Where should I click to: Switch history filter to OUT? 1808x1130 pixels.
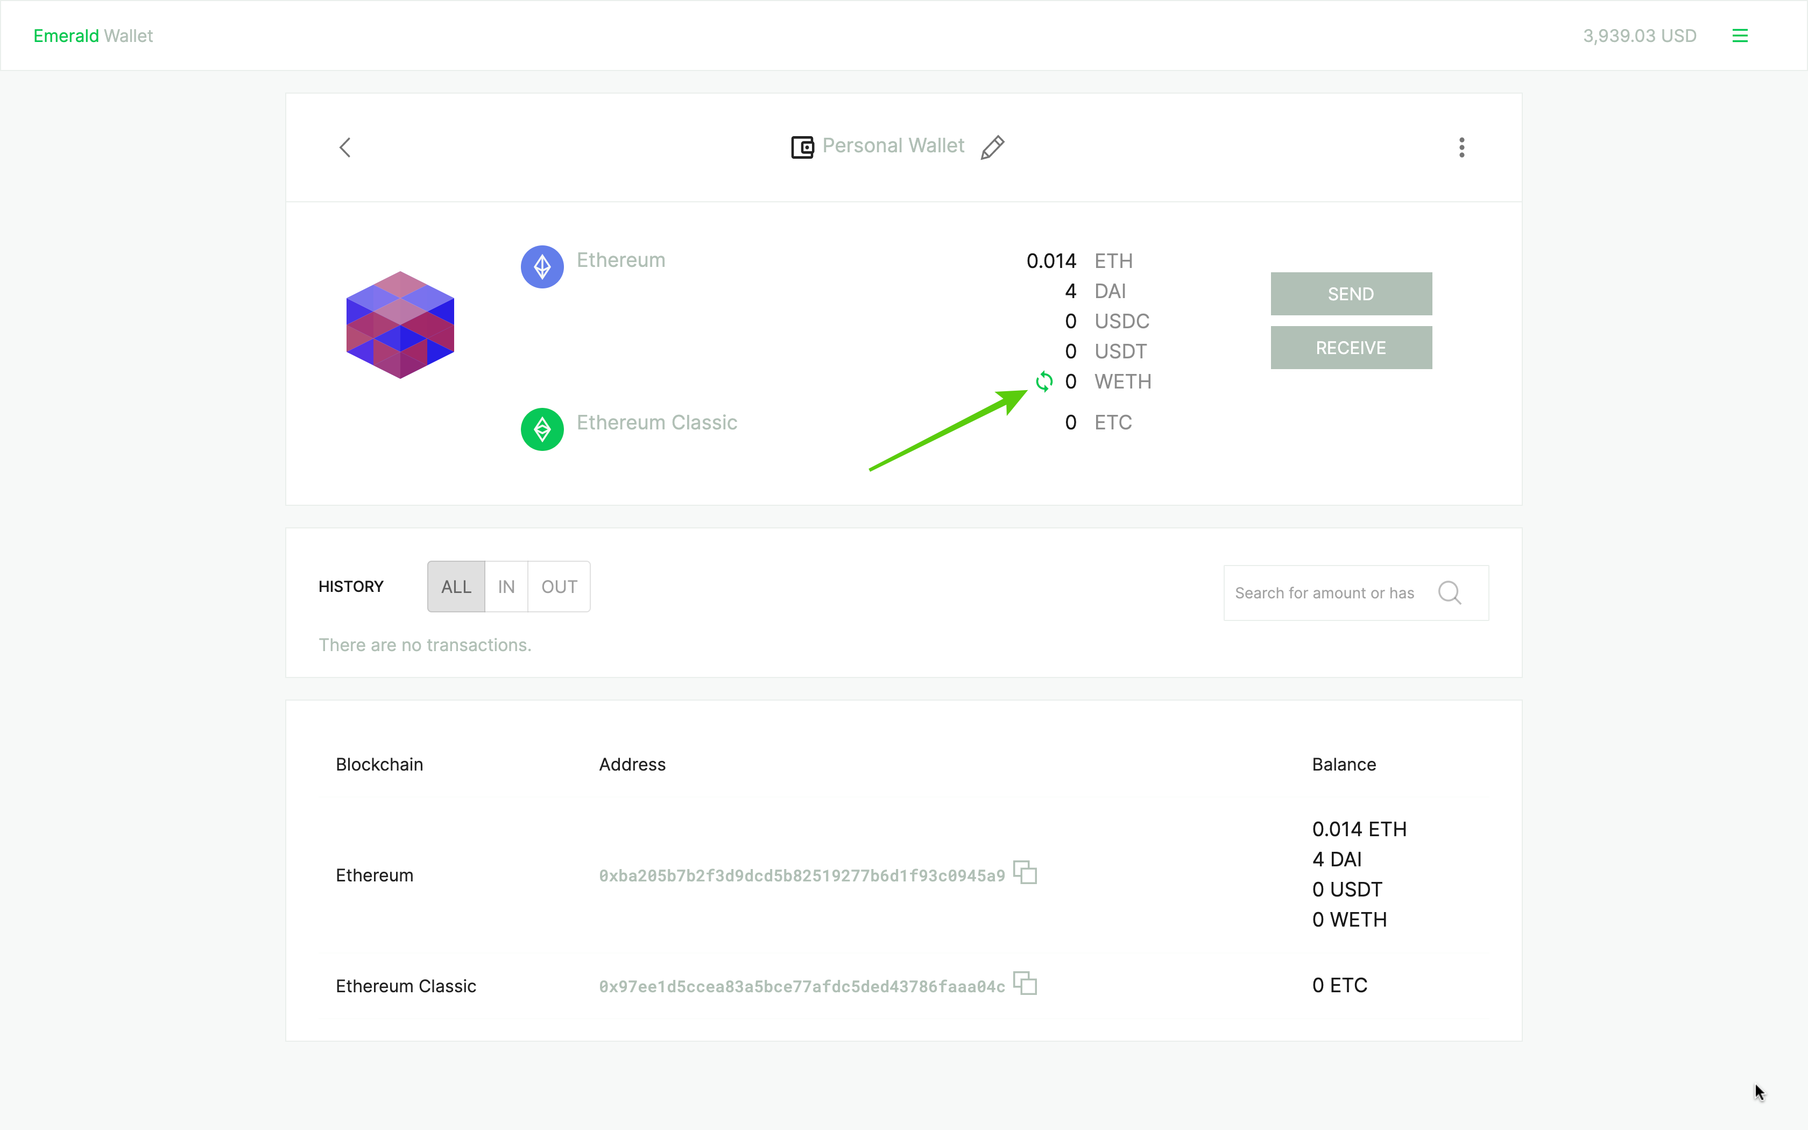(559, 587)
